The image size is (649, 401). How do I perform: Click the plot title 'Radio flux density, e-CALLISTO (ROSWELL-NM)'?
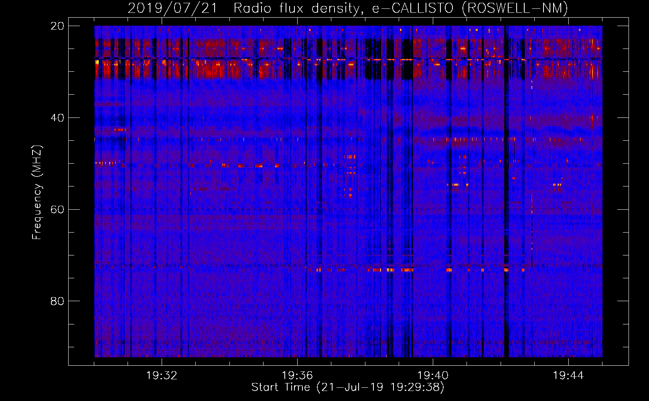tap(401, 8)
